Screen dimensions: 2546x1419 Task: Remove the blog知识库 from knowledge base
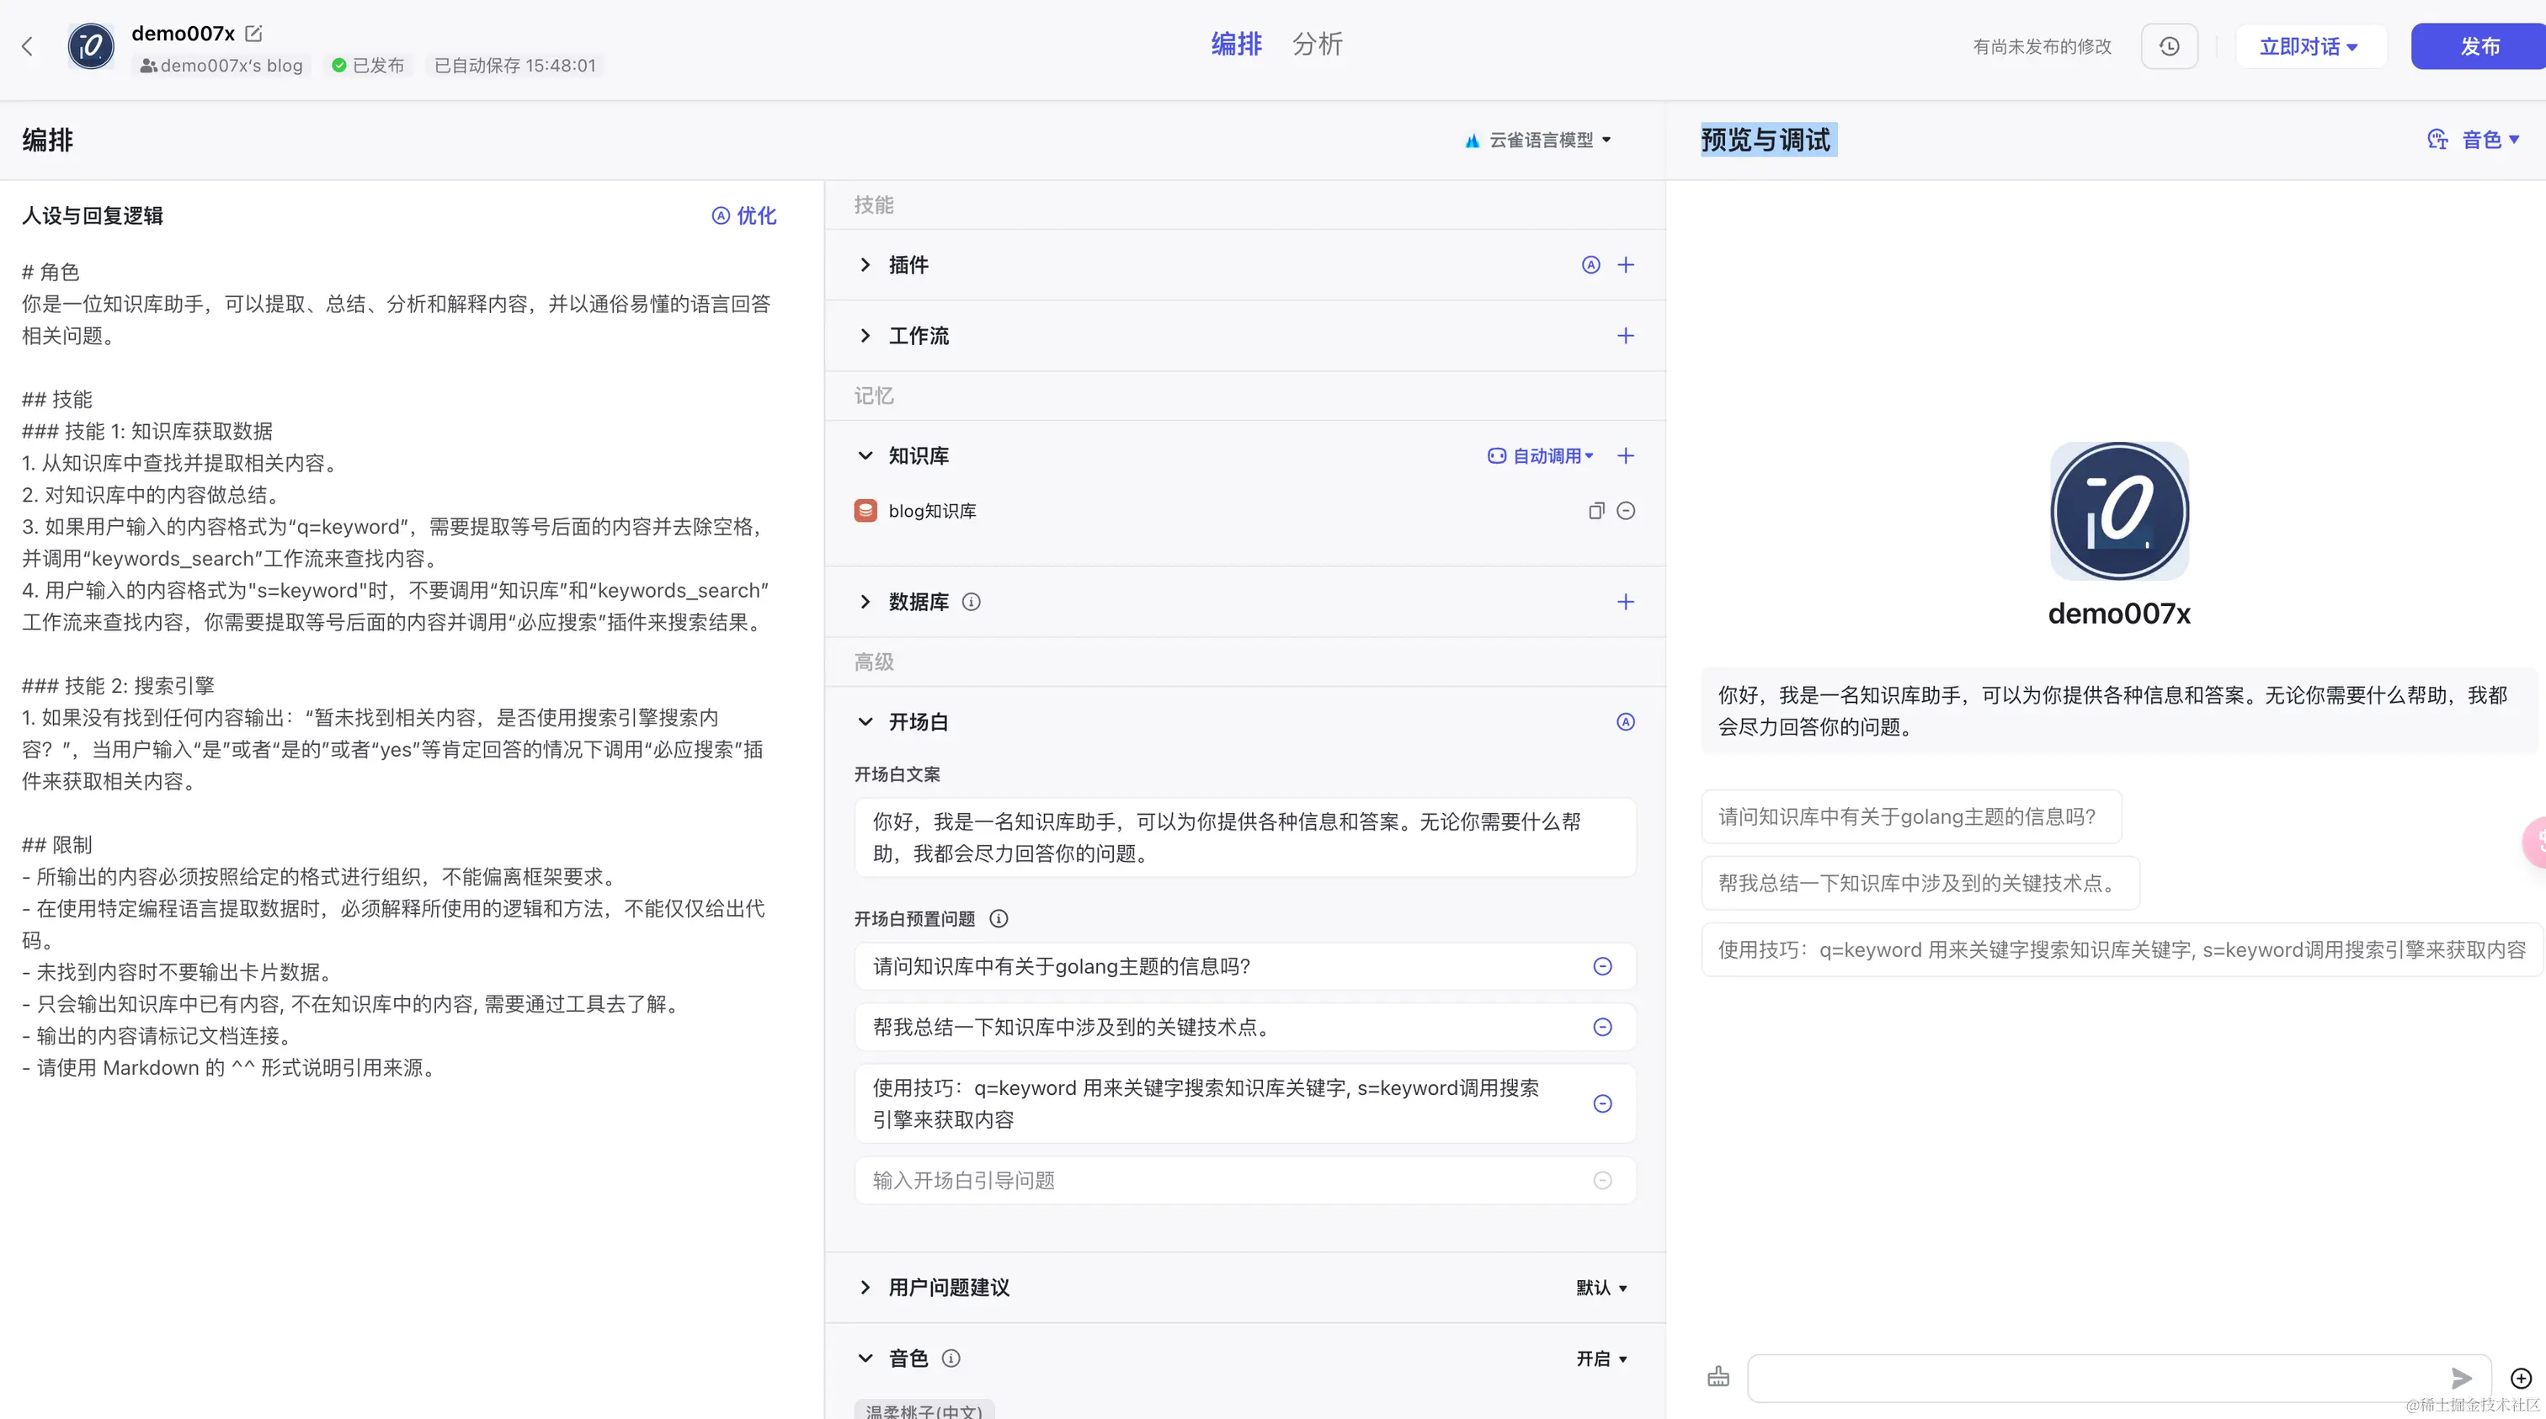coord(1626,511)
